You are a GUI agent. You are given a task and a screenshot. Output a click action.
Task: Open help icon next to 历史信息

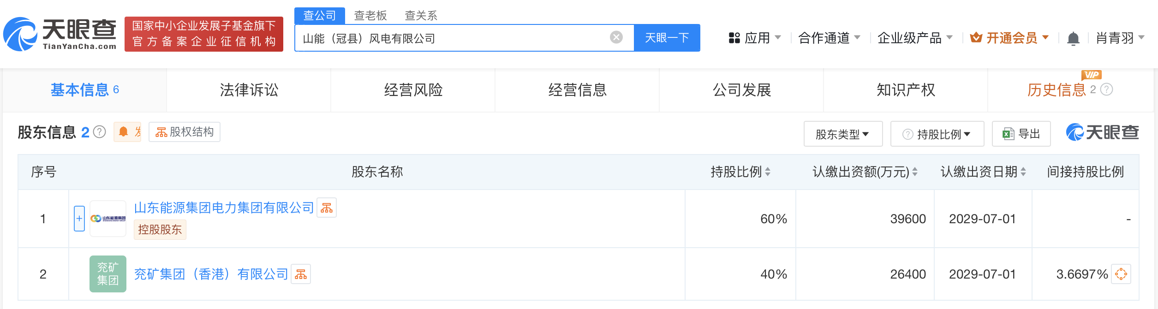tap(1107, 89)
